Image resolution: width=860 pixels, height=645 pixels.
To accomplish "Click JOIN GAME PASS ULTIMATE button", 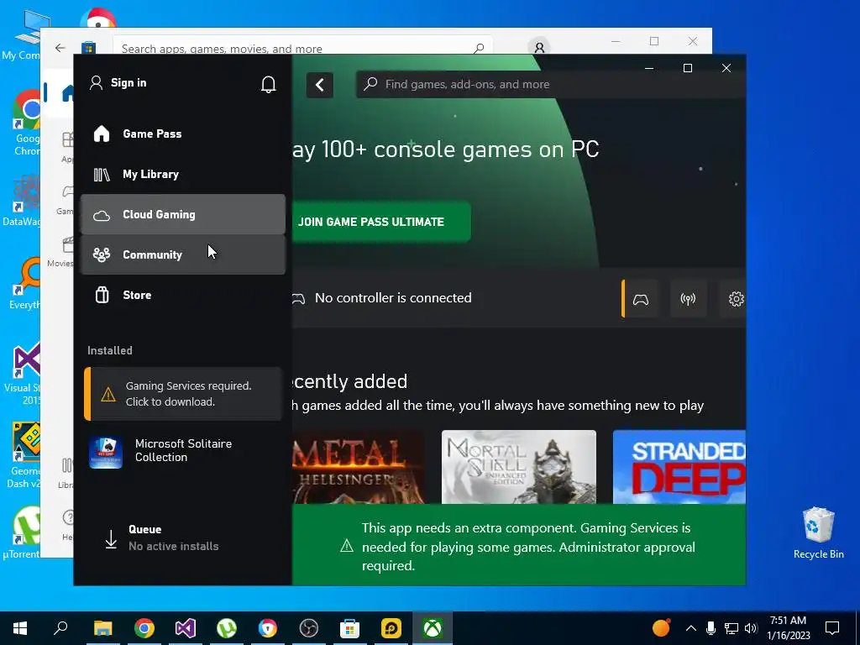I will [x=381, y=222].
